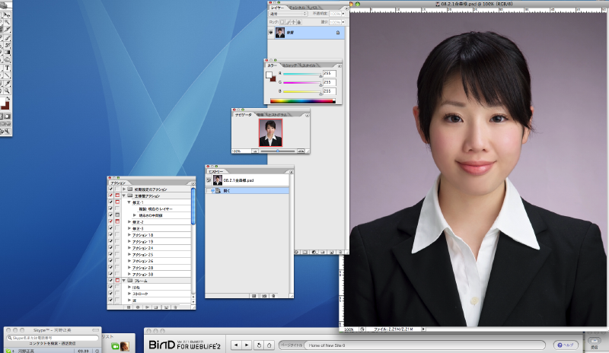
Task: Toggle checkmark for 初期設定のアクション set
Action: point(110,189)
